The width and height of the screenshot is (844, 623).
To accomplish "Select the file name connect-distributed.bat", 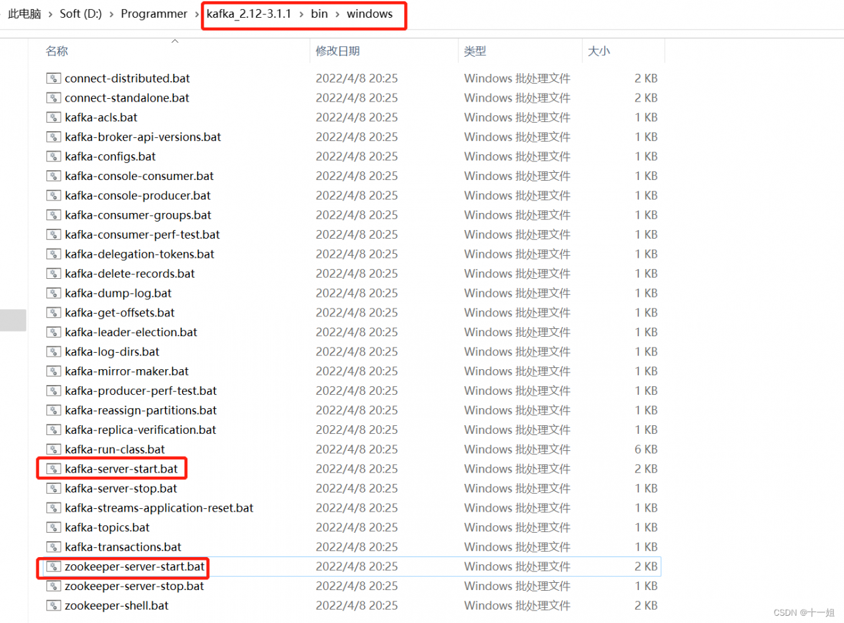I will tap(127, 78).
